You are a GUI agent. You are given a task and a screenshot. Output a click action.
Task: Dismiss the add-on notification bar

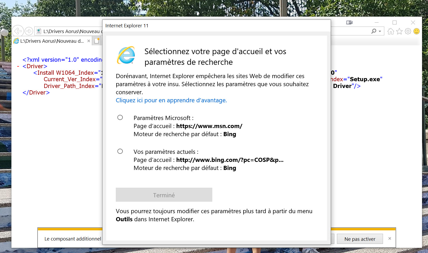tap(390, 238)
